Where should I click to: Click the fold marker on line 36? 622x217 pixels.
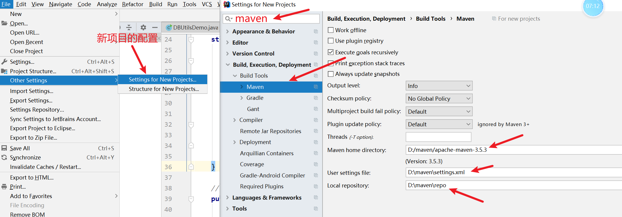coord(191,167)
